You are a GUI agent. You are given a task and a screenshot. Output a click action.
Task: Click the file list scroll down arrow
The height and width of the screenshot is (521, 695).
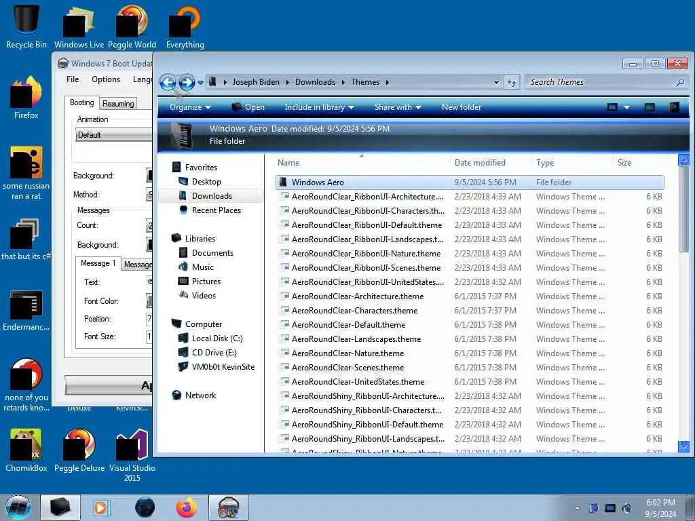683,446
